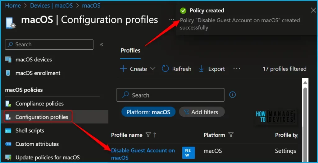This screenshot has width=318, height=163.
Task: Open Disable Guest Account on macOS profile
Action: point(143,154)
